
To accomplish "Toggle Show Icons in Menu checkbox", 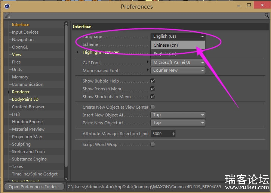I will [153, 89].
